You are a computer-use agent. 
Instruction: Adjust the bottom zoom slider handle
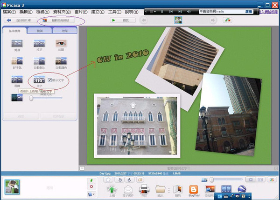[211, 180]
